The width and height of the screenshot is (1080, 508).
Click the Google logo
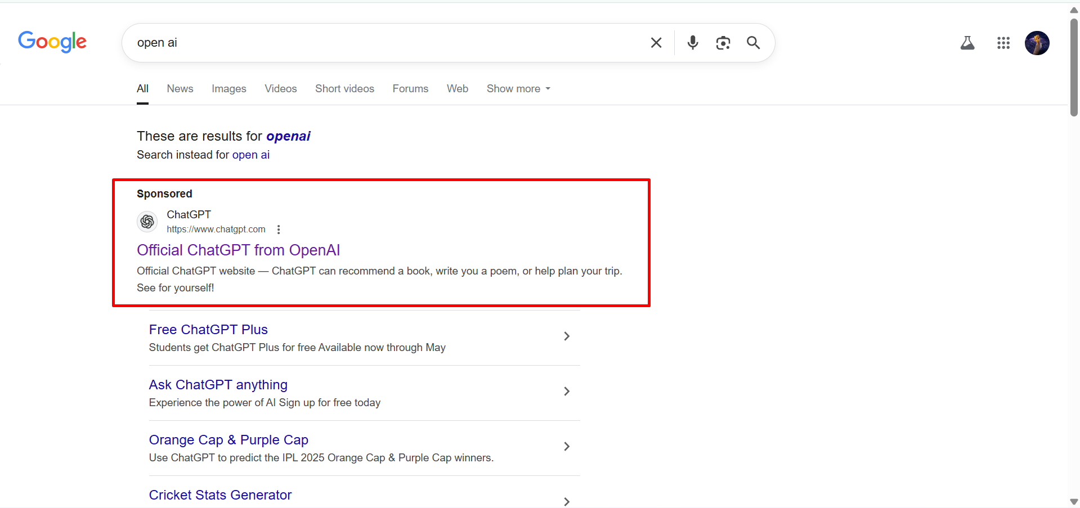[52, 42]
